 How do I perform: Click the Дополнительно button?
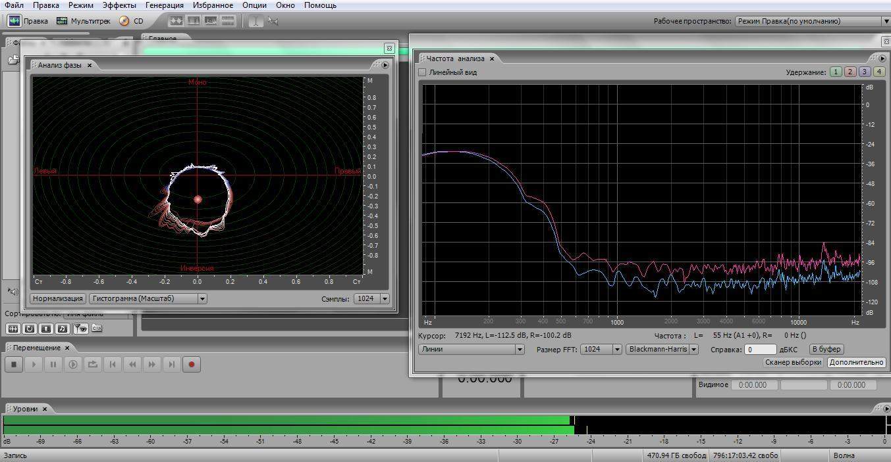tap(856, 362)
